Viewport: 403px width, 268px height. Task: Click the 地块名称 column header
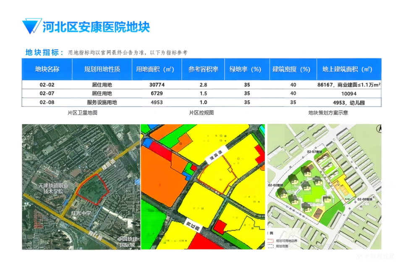pyautogui.click(x=47, y=69)
